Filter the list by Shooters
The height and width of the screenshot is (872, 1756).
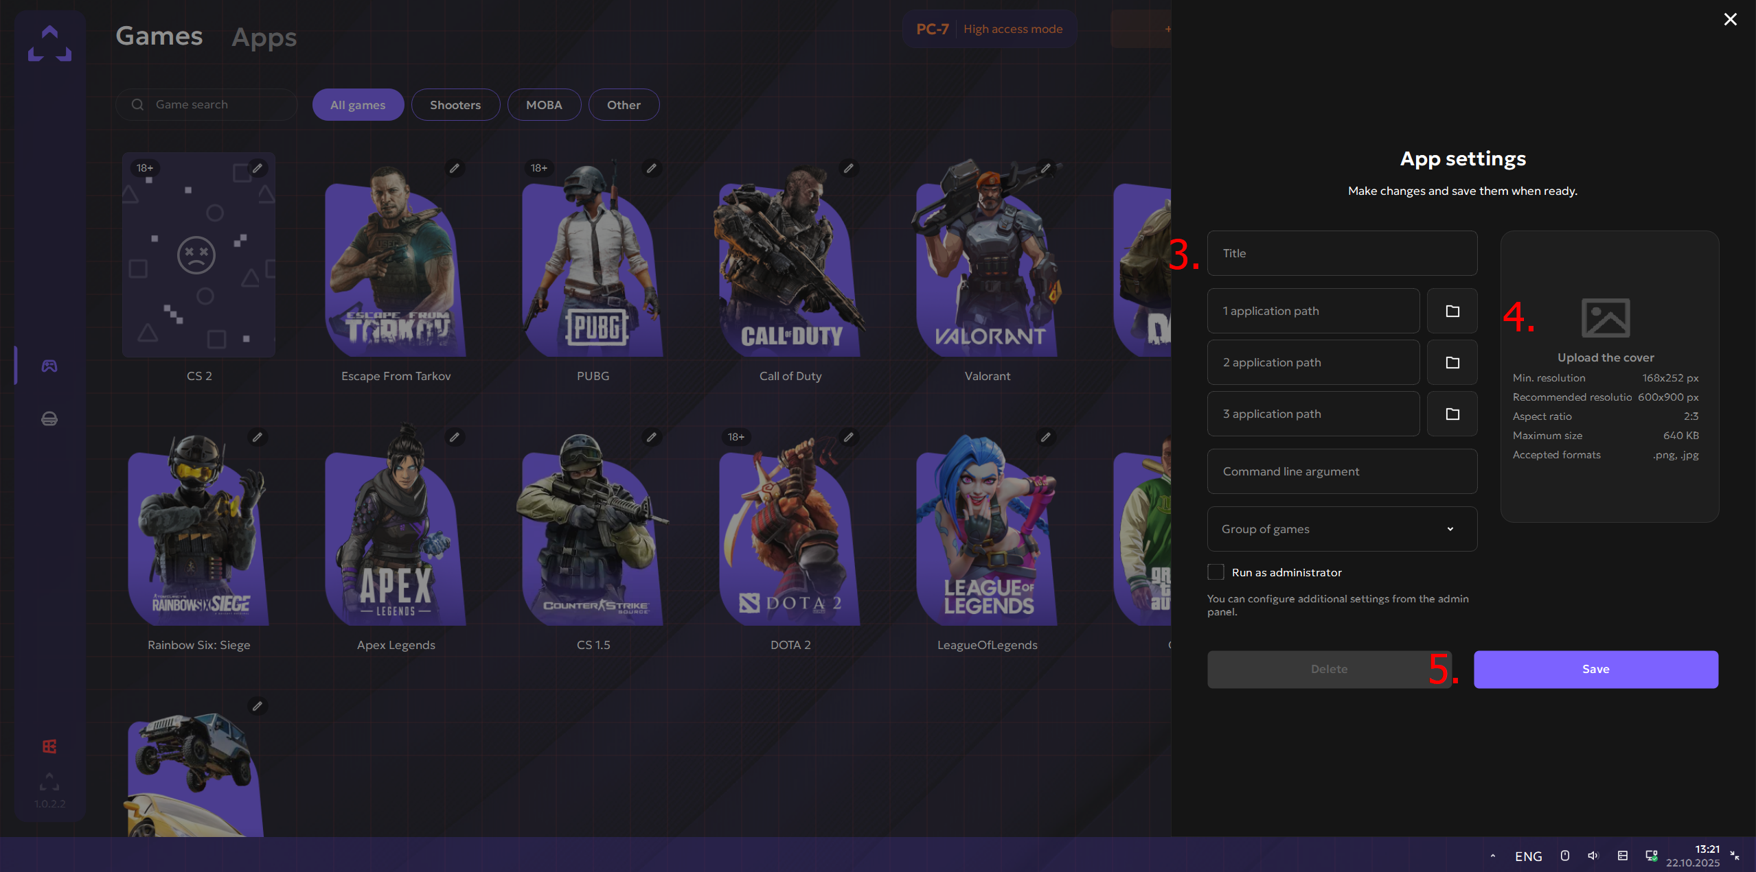[455, 105]
